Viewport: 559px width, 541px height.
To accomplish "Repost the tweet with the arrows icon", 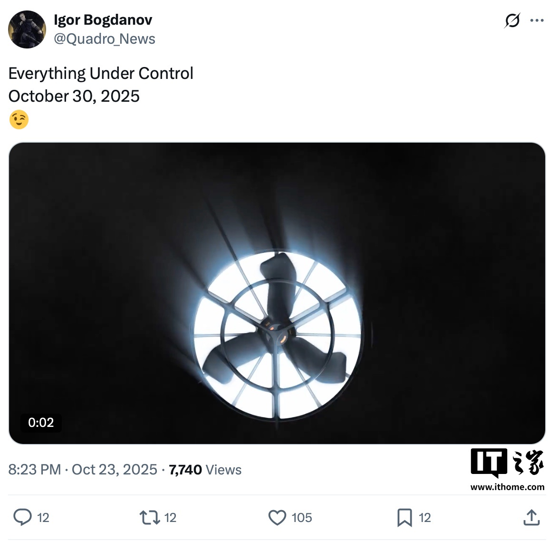I will click(149, 517).
